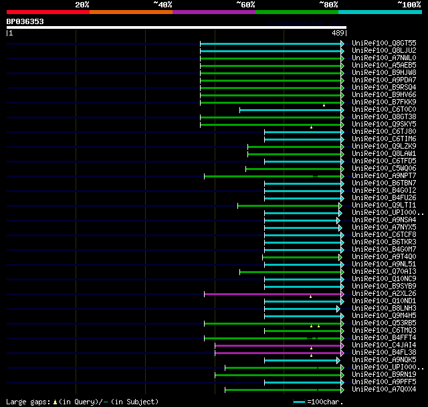Click the green ~80% identity legend segment
Image resolution: width=428 pixels, height=407 pixels.
tap(297, 12)
